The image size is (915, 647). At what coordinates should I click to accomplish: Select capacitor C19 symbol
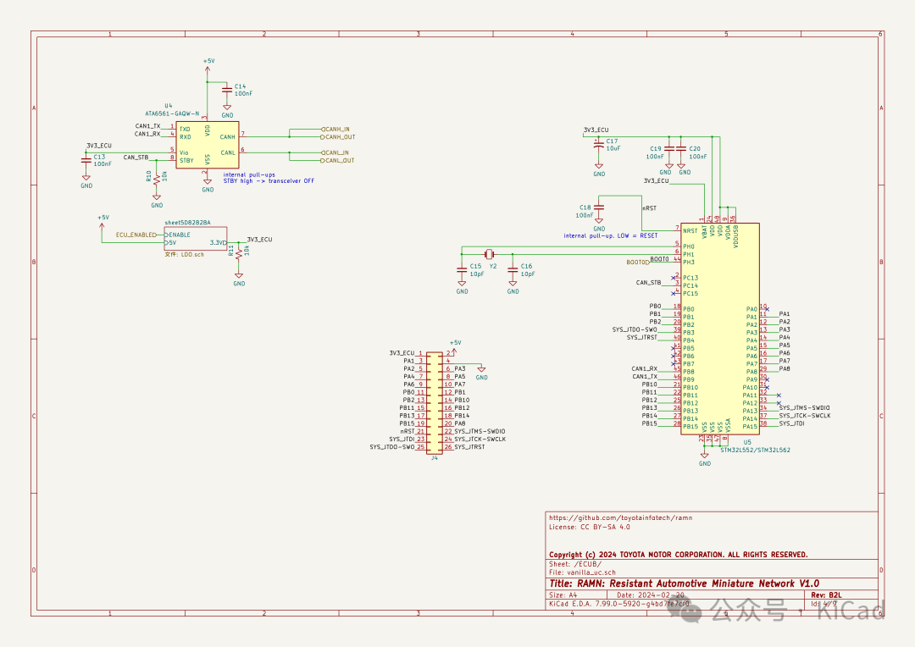point(669,149)
